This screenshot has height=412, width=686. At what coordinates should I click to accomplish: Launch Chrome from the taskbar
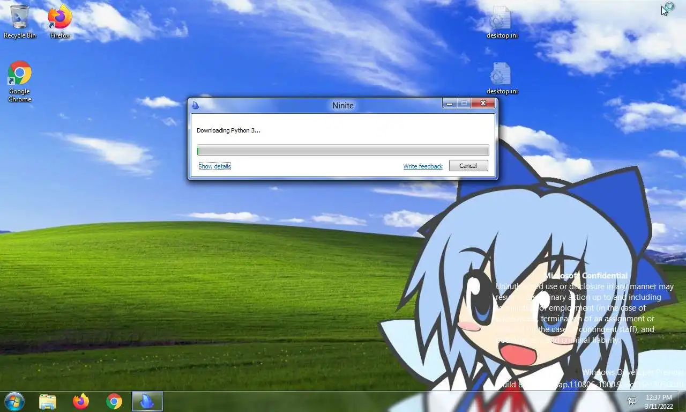[114, 401]
